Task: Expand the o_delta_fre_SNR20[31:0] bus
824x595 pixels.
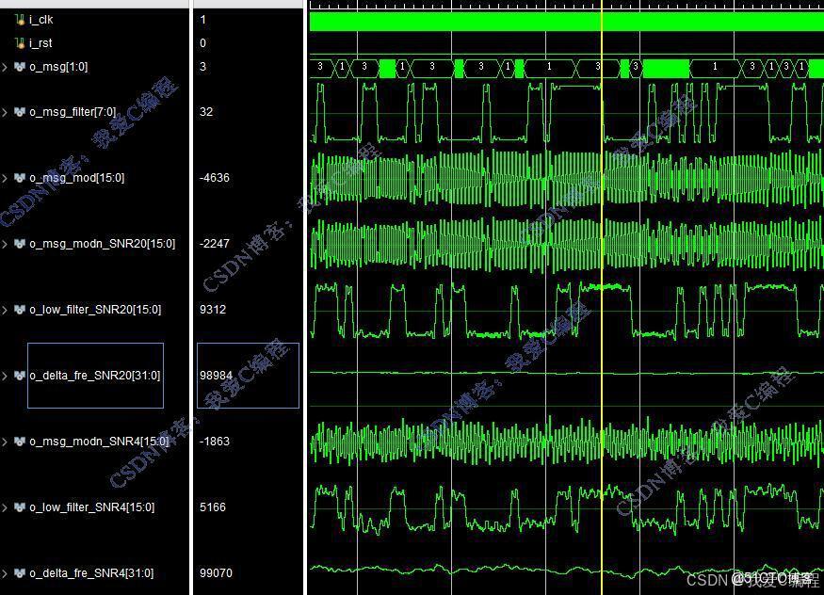Action: [5, 376]
